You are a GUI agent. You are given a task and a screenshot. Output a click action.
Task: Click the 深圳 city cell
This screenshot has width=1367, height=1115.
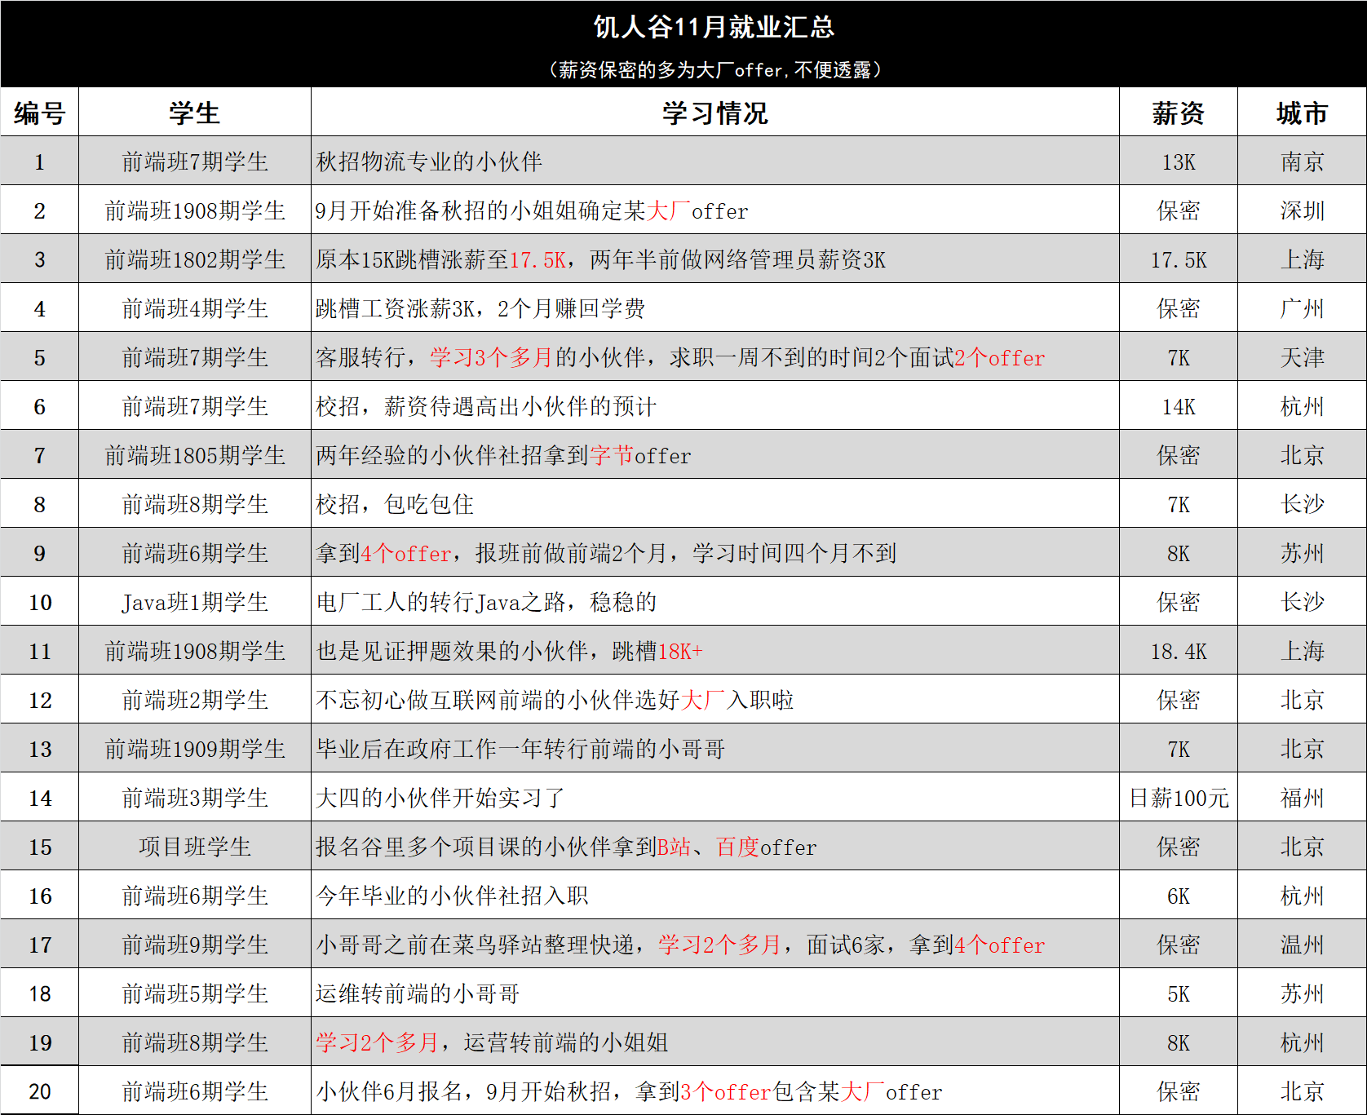tap(1302, 210)
